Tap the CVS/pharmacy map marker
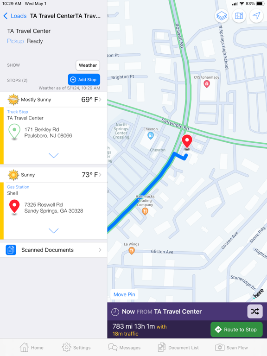The height and width of the screenshot is (356, 267). coord(207,84)
